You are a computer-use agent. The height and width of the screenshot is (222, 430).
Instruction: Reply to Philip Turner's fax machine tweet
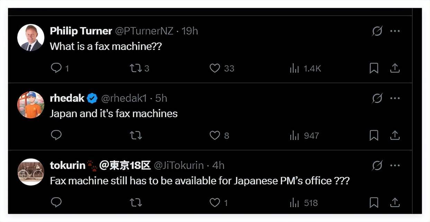(x=56, y=68)
